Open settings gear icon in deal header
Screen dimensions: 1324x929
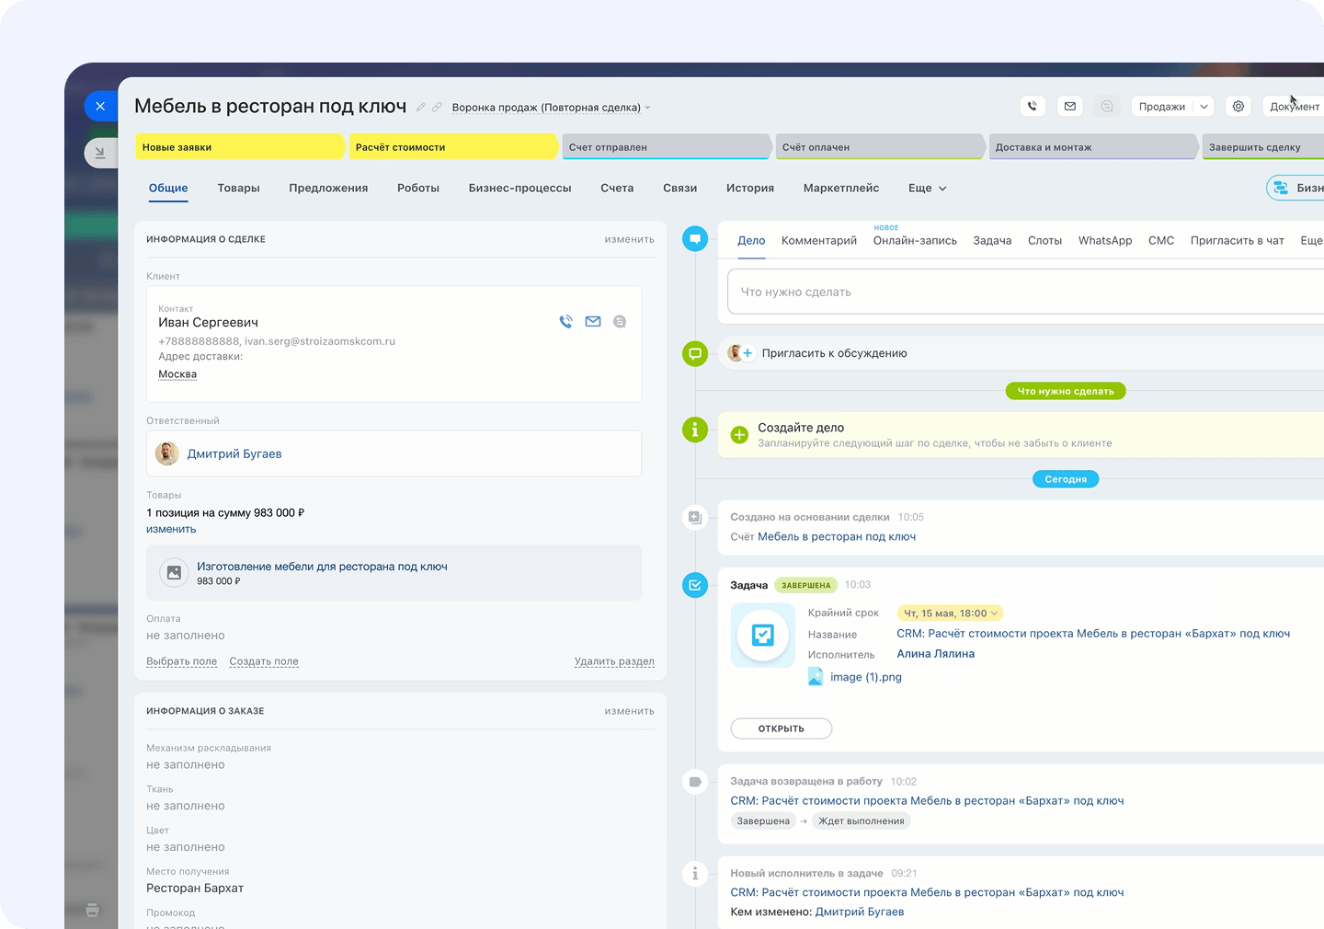click(1238, 107)
